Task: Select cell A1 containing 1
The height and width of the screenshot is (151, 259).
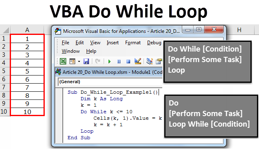Action: tap(27, 39)
